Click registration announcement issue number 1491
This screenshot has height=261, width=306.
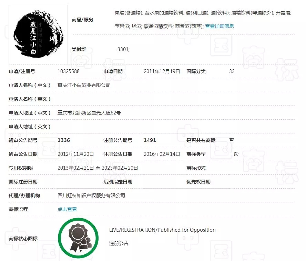(149, 140)
